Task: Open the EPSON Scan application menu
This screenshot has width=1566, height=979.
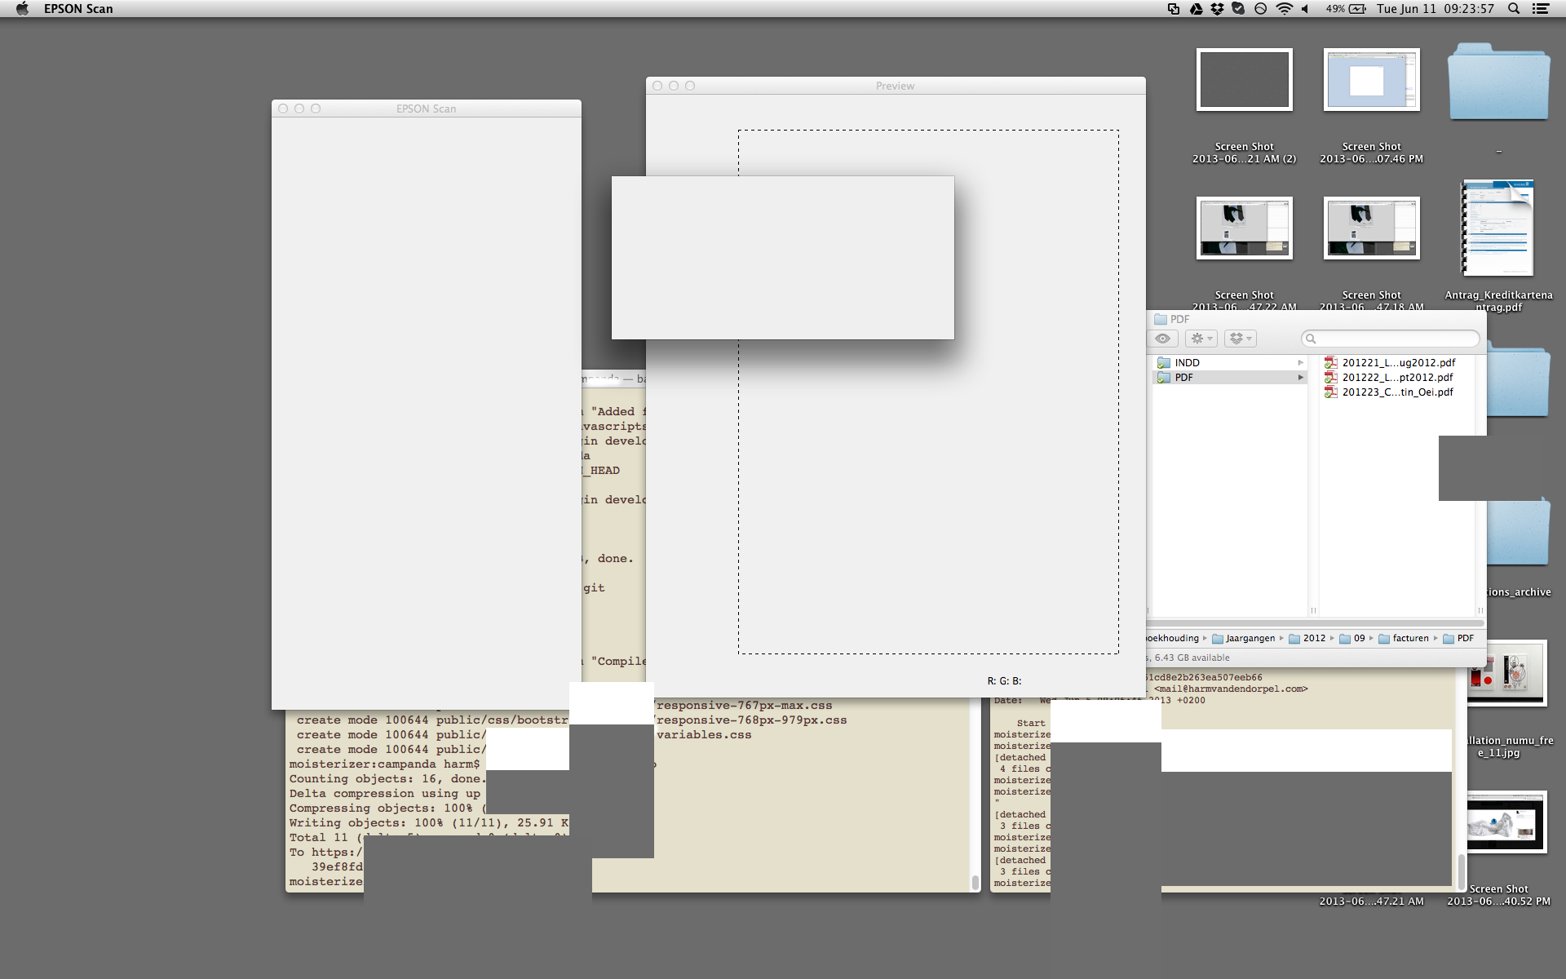Action: point(78,9)
